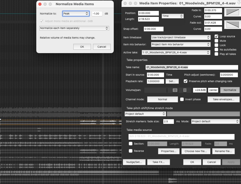
Task: Click the Take name input field
Action: (192, 67)
